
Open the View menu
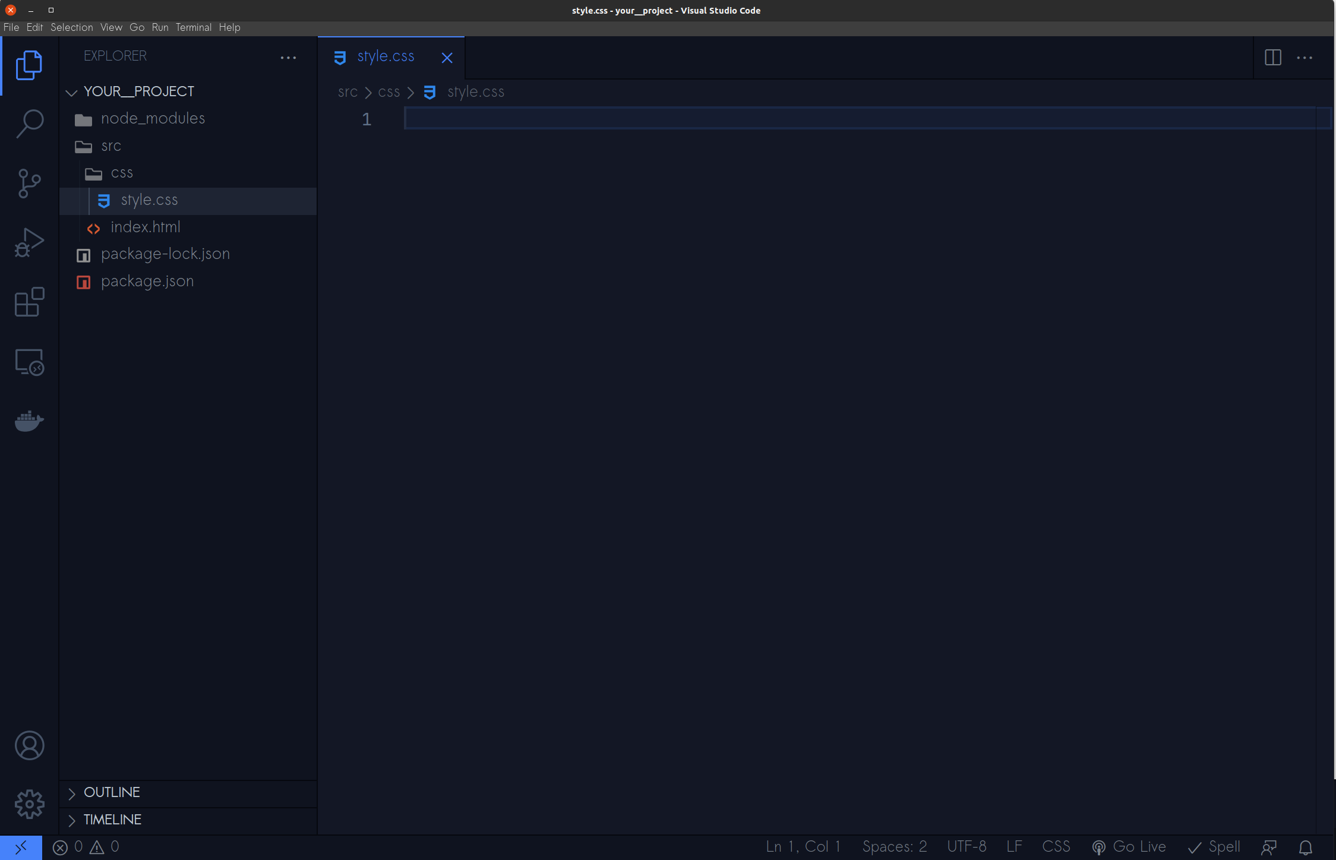(111, 27)
